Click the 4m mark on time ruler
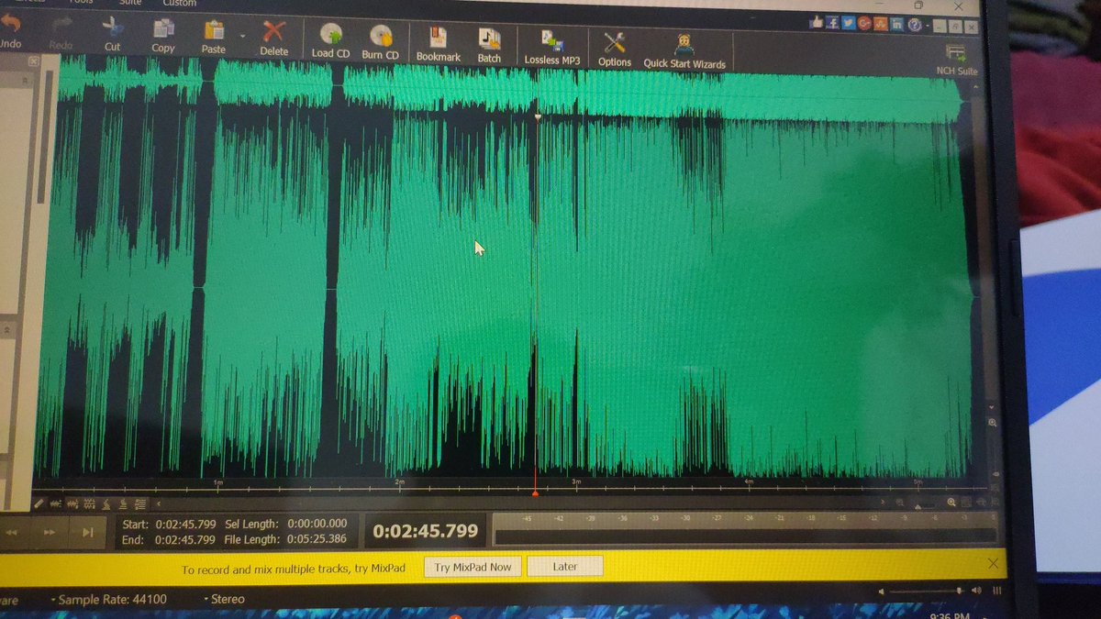This screenshot has width=1101, height=619. (x=749, y=481)
